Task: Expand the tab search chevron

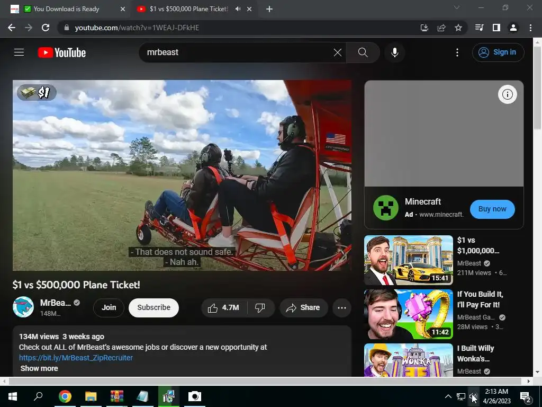Action: pyautogui.click(x=457, y=7)
